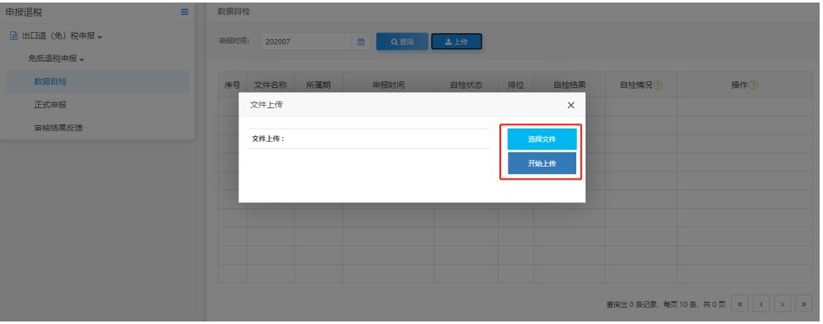Open the calendar date picker icon
The image size is (823, 324).
click(x=361, y=42)
